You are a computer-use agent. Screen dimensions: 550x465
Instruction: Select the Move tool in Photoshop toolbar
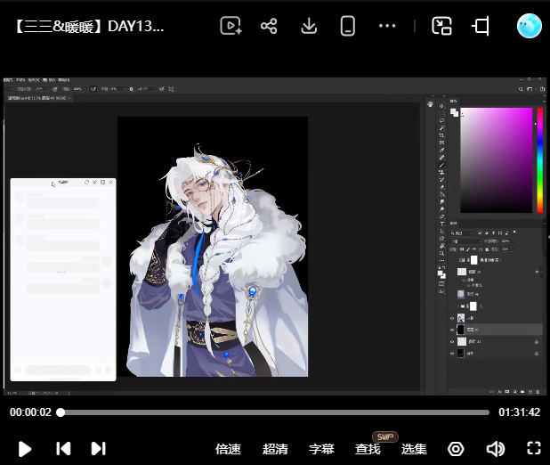click(x=442, y=106)
